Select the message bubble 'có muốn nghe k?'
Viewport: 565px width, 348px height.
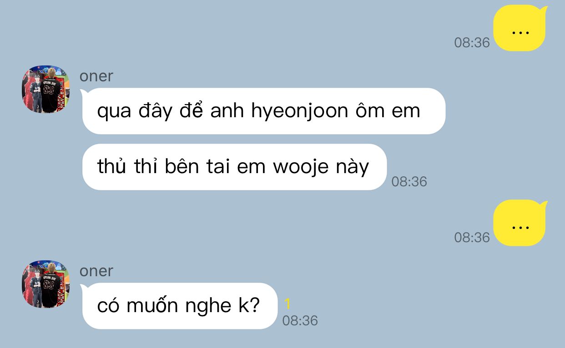[x=179, y=306]
